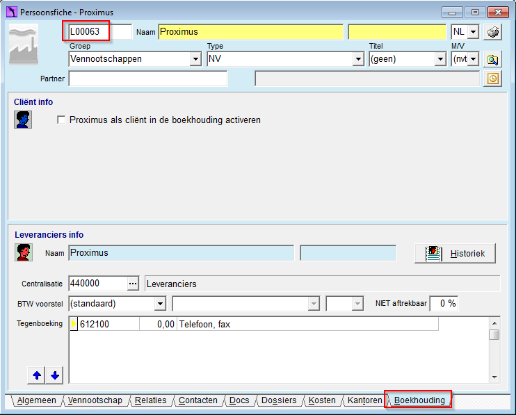Switch to the Kosten tab

(x=322, y=400)
